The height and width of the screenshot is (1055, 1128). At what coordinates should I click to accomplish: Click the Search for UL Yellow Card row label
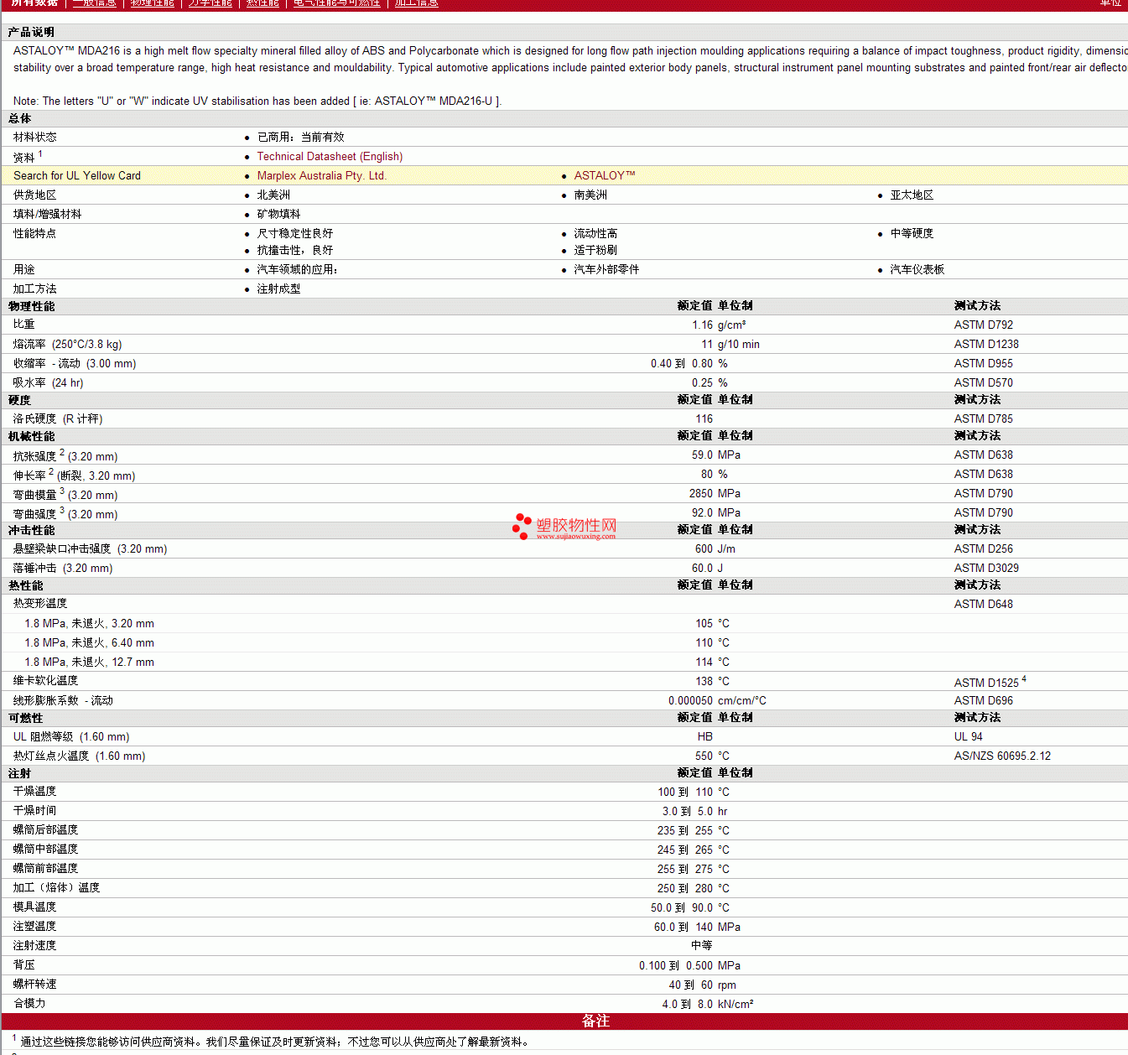77,176
